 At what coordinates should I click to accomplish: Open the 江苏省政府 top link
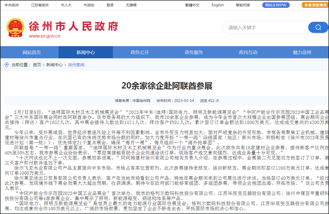(x=40, y=5)
